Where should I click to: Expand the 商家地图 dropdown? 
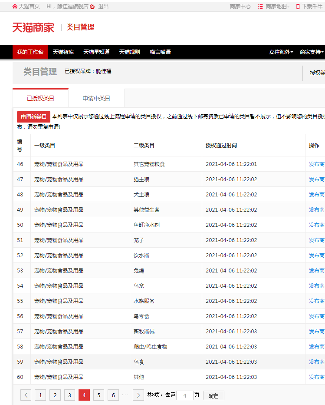pos(278,7)
